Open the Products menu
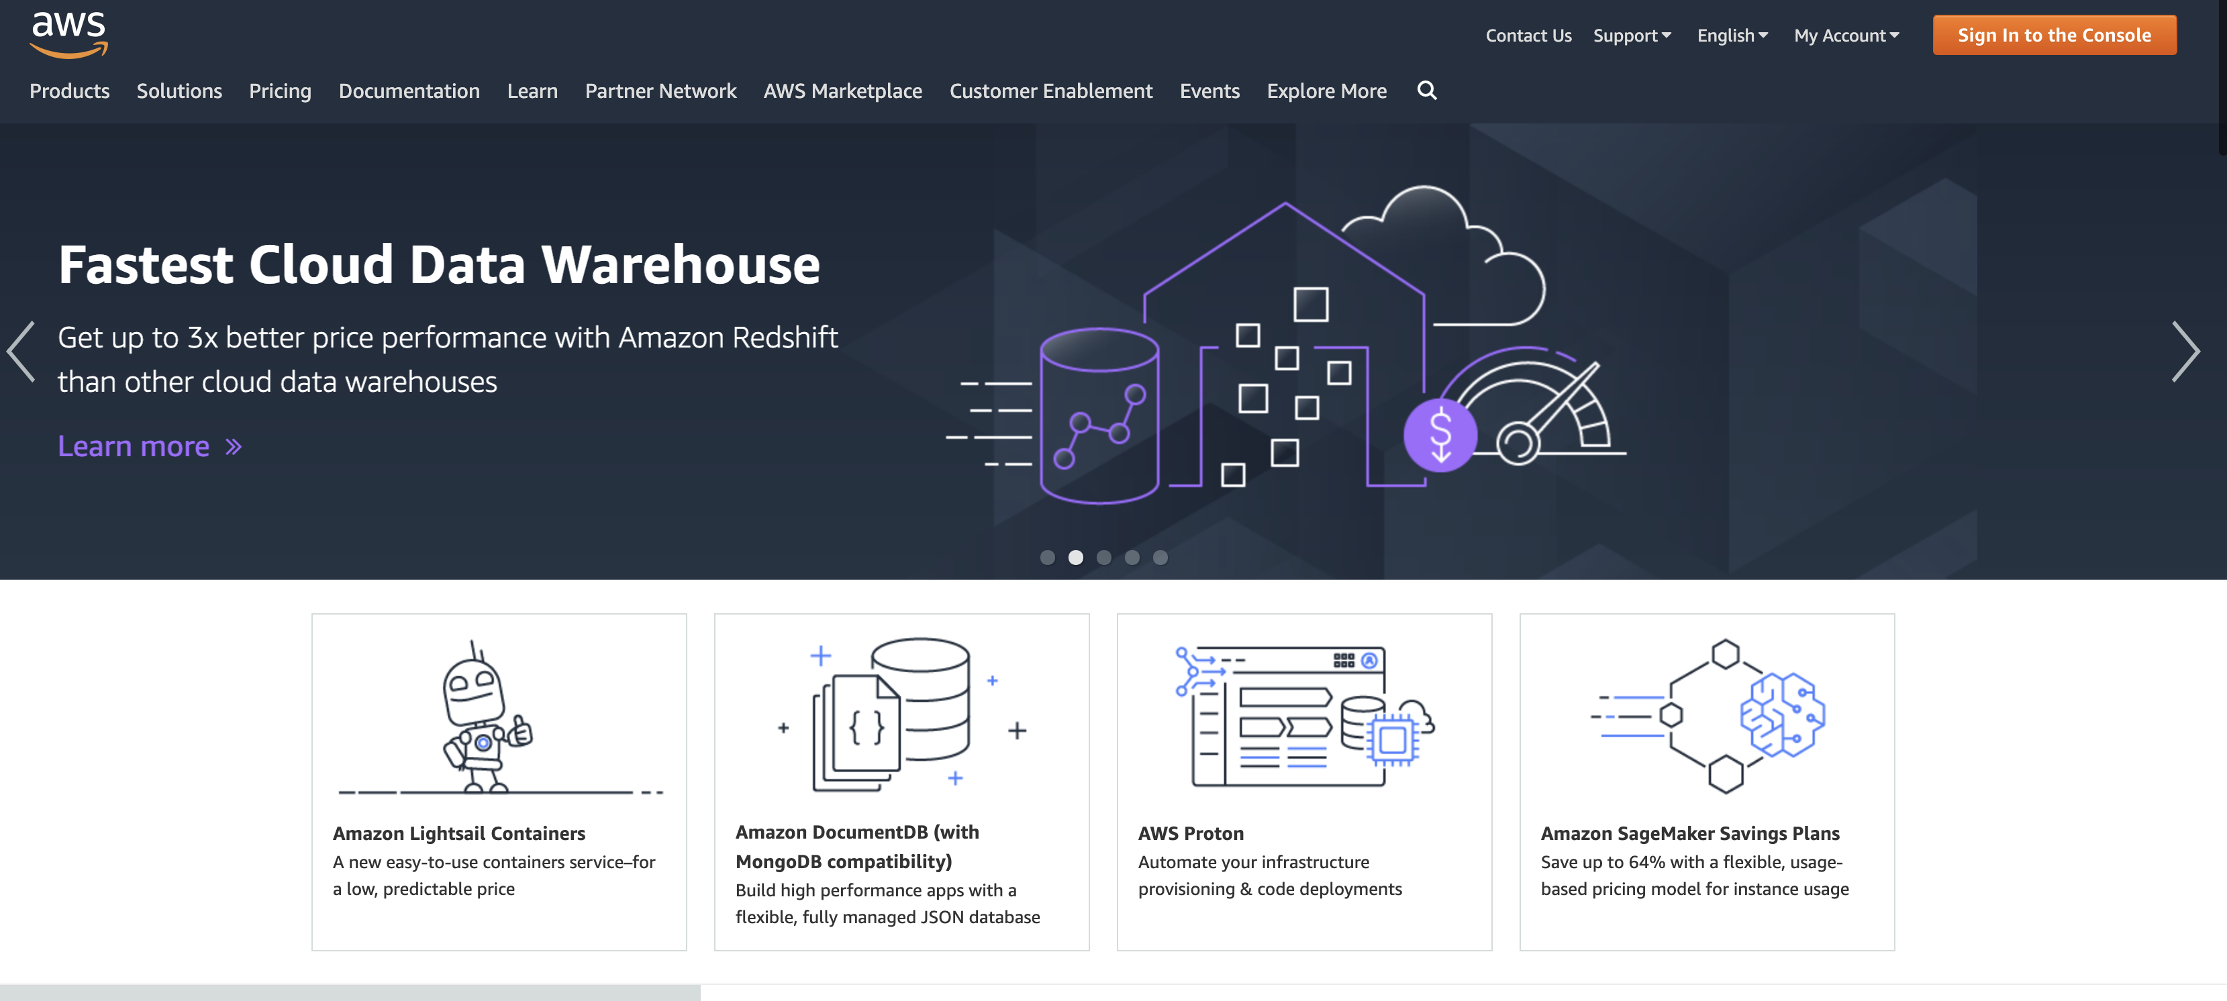Viewport: 2227px width, 1001px height. pyautogui.click(x=69, y=91)
